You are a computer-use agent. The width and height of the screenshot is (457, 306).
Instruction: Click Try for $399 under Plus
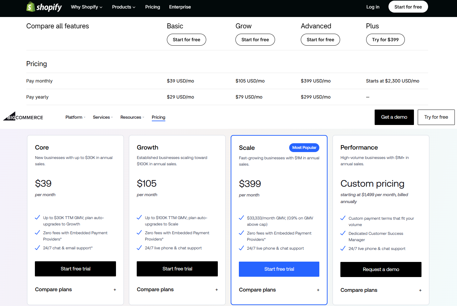pos(385,40)
